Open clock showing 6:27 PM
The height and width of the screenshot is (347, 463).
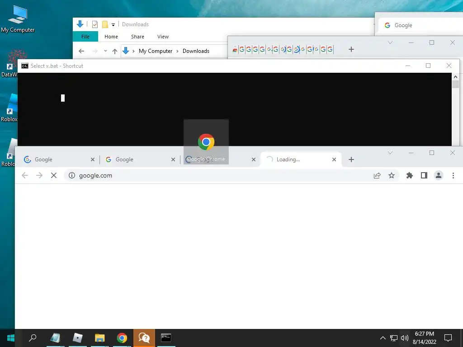(425, 338)
